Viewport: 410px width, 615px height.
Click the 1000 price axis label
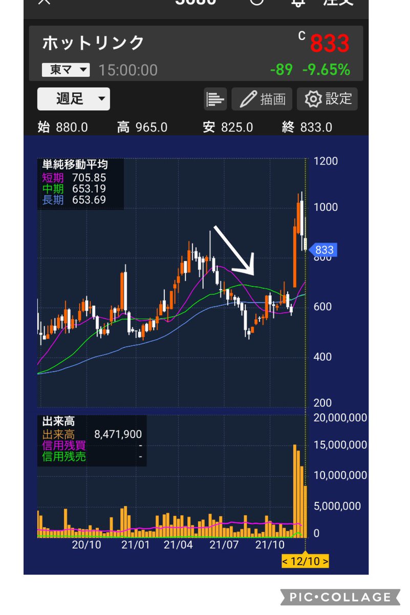point(326,207)
